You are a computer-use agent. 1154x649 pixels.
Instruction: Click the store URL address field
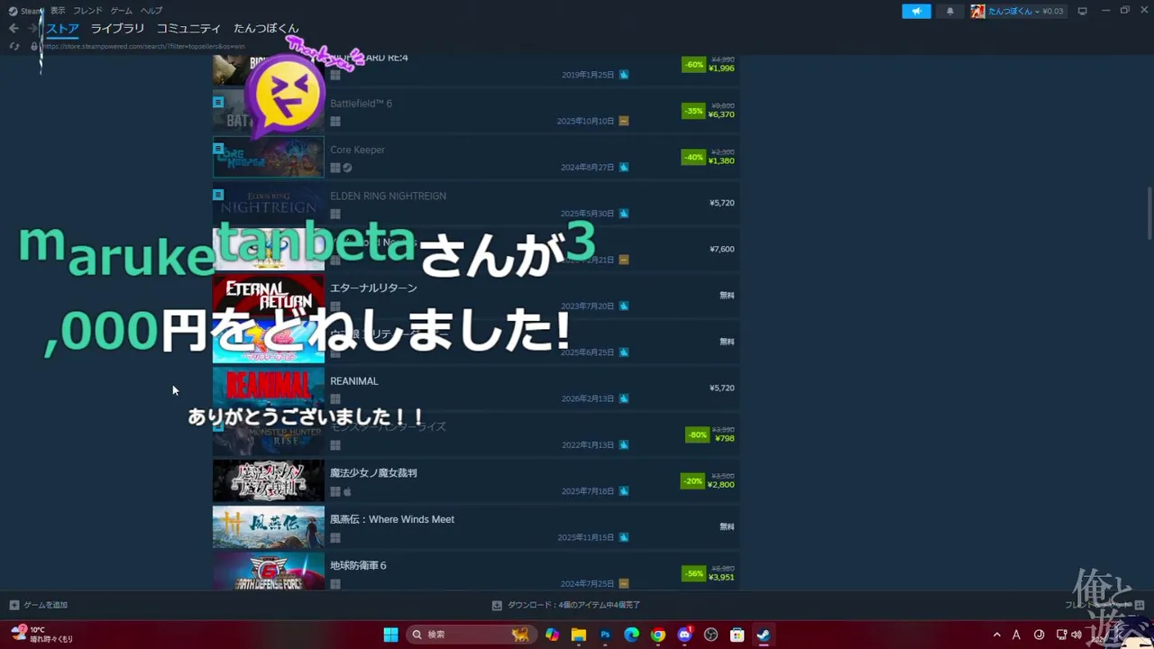(x=144, y=46)
